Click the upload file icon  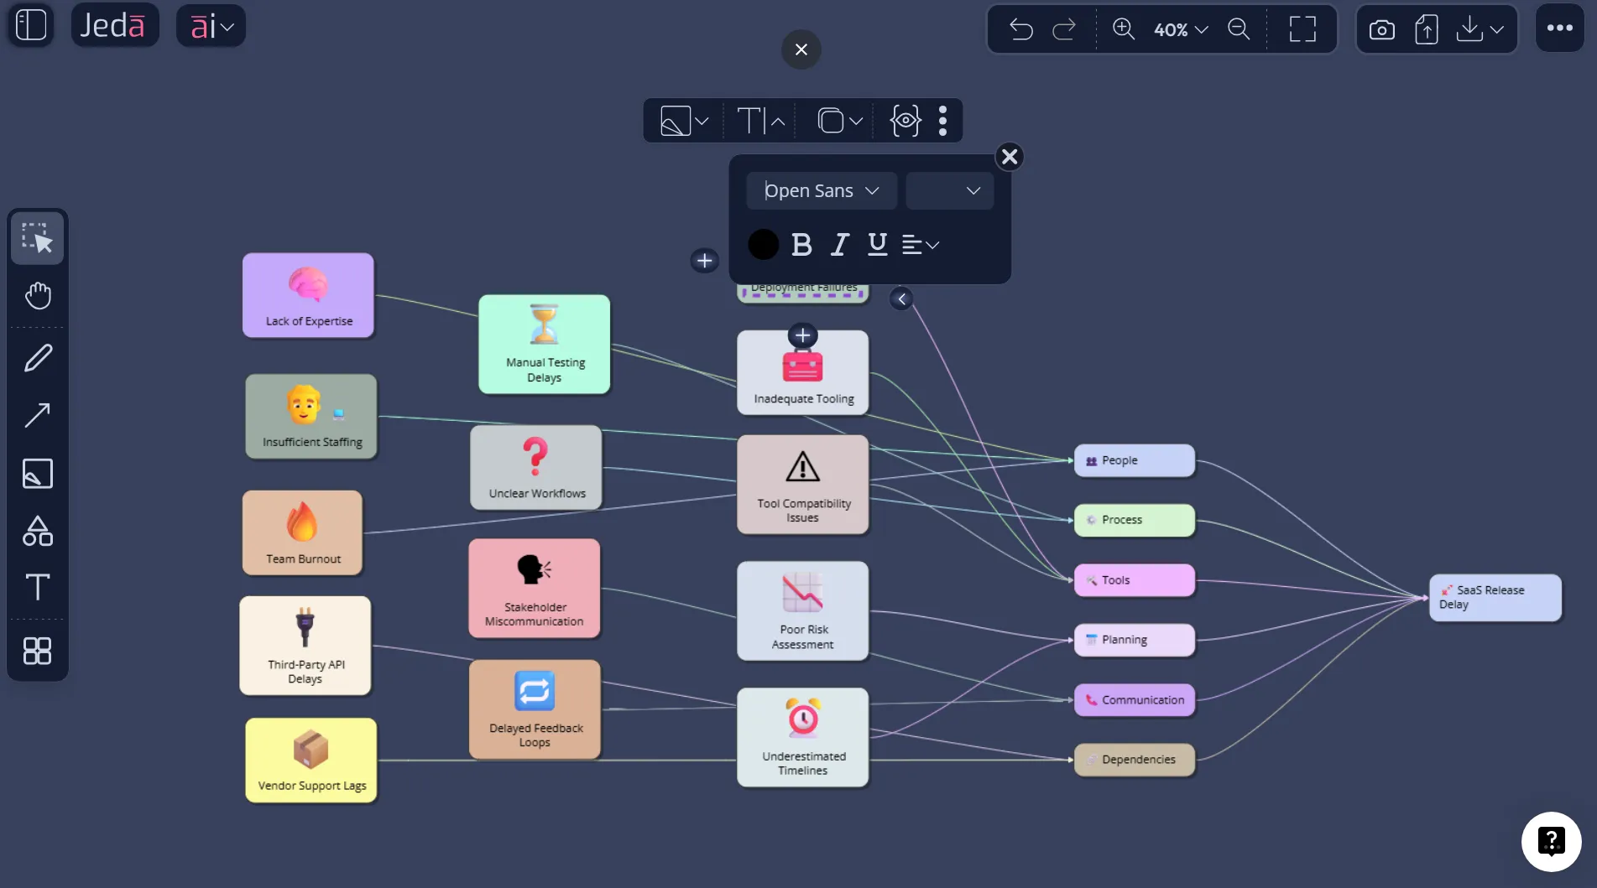tap(1426, 29)
